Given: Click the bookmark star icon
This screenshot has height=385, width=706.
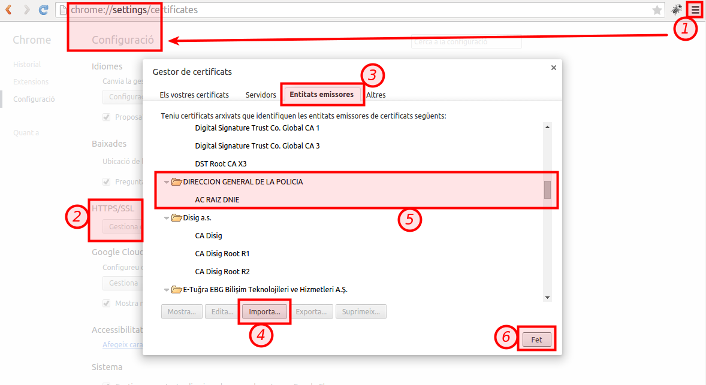Looking at the screenshot, I should point(657,10).
